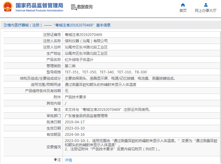The height and width of the screenshot is (164, 221).
Task: Select approving department 广东省食品药品监督管理局
Action: tap(86, 116)
